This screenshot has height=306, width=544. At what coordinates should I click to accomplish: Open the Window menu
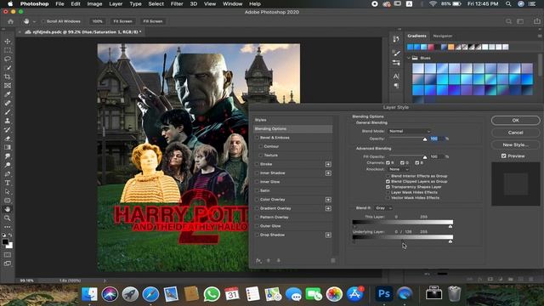pyautogui.click(x=232, y=3)
